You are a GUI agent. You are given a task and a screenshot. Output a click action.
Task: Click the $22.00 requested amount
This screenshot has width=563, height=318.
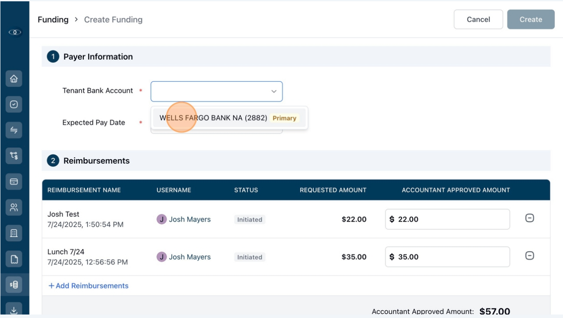coord(354,219)
